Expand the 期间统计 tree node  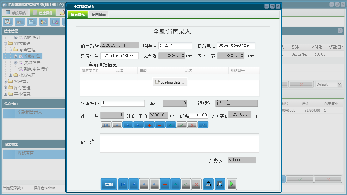(15, 38)
